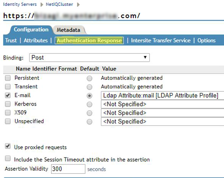
Task: Expand the Binding dropdown set to Post
Action: click(90, 58)
